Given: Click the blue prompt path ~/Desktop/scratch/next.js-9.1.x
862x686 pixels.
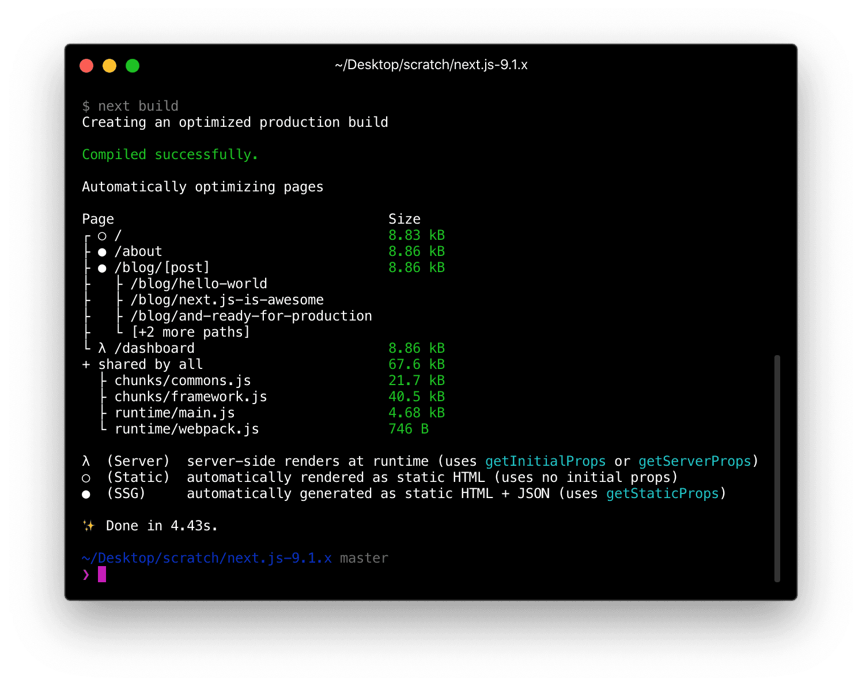Looking at the screenshot, I should (207, 558).
